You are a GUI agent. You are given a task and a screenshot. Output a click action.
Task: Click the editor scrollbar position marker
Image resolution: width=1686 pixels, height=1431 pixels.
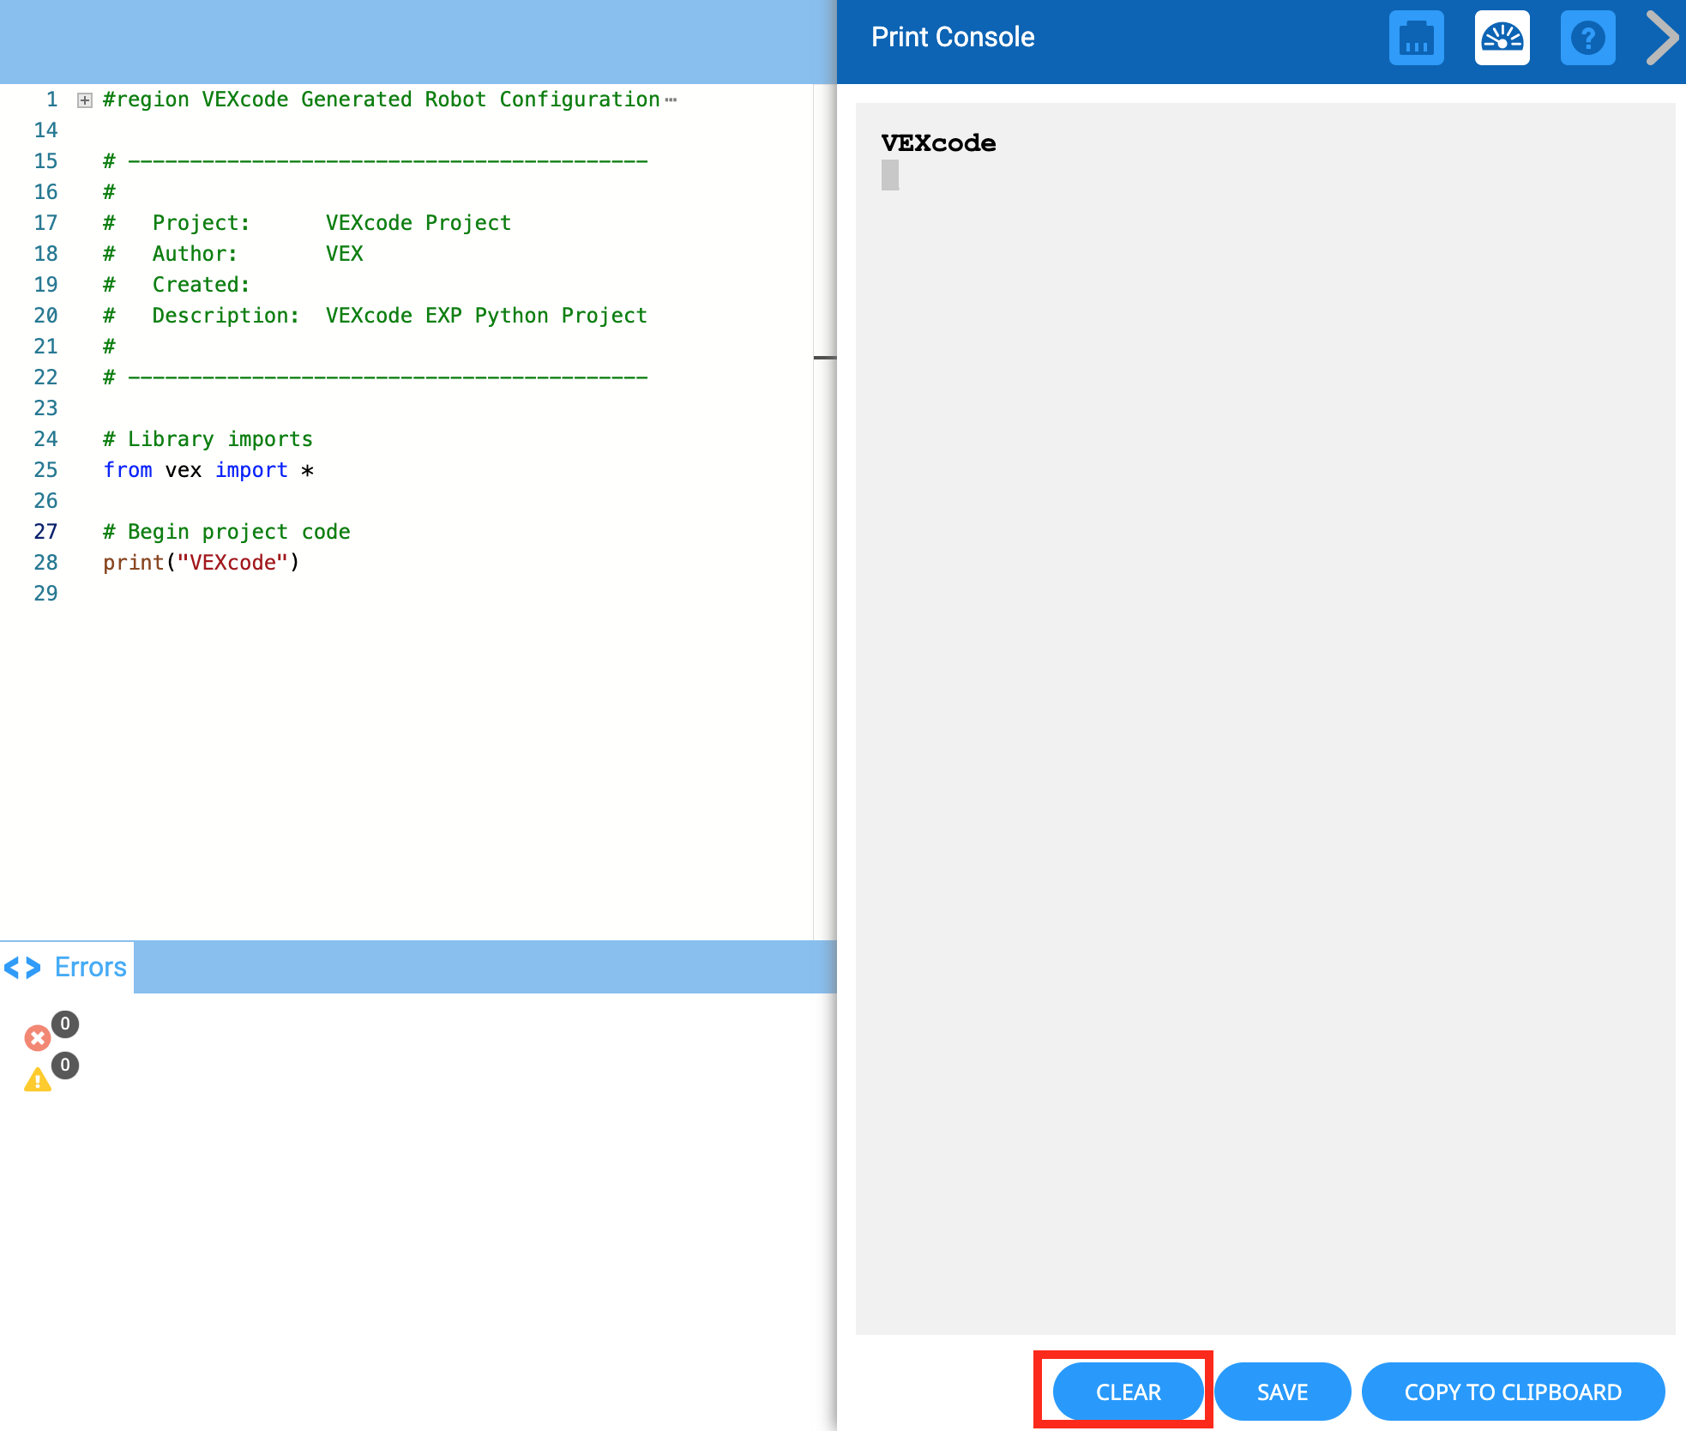[824, 357]
